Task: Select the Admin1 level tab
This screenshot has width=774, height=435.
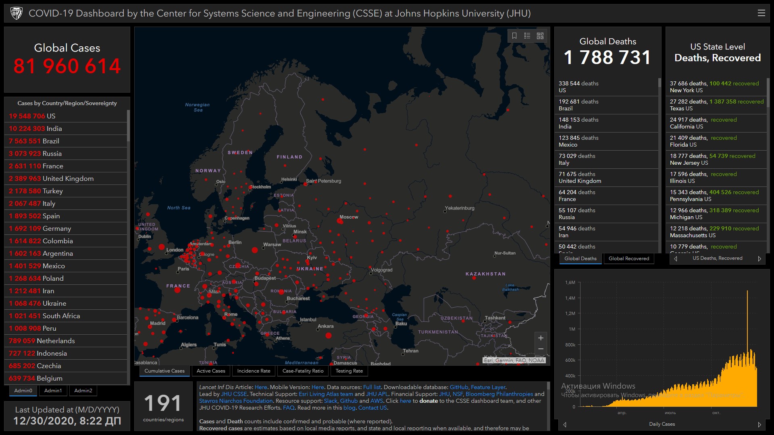Action: point(53,391)
